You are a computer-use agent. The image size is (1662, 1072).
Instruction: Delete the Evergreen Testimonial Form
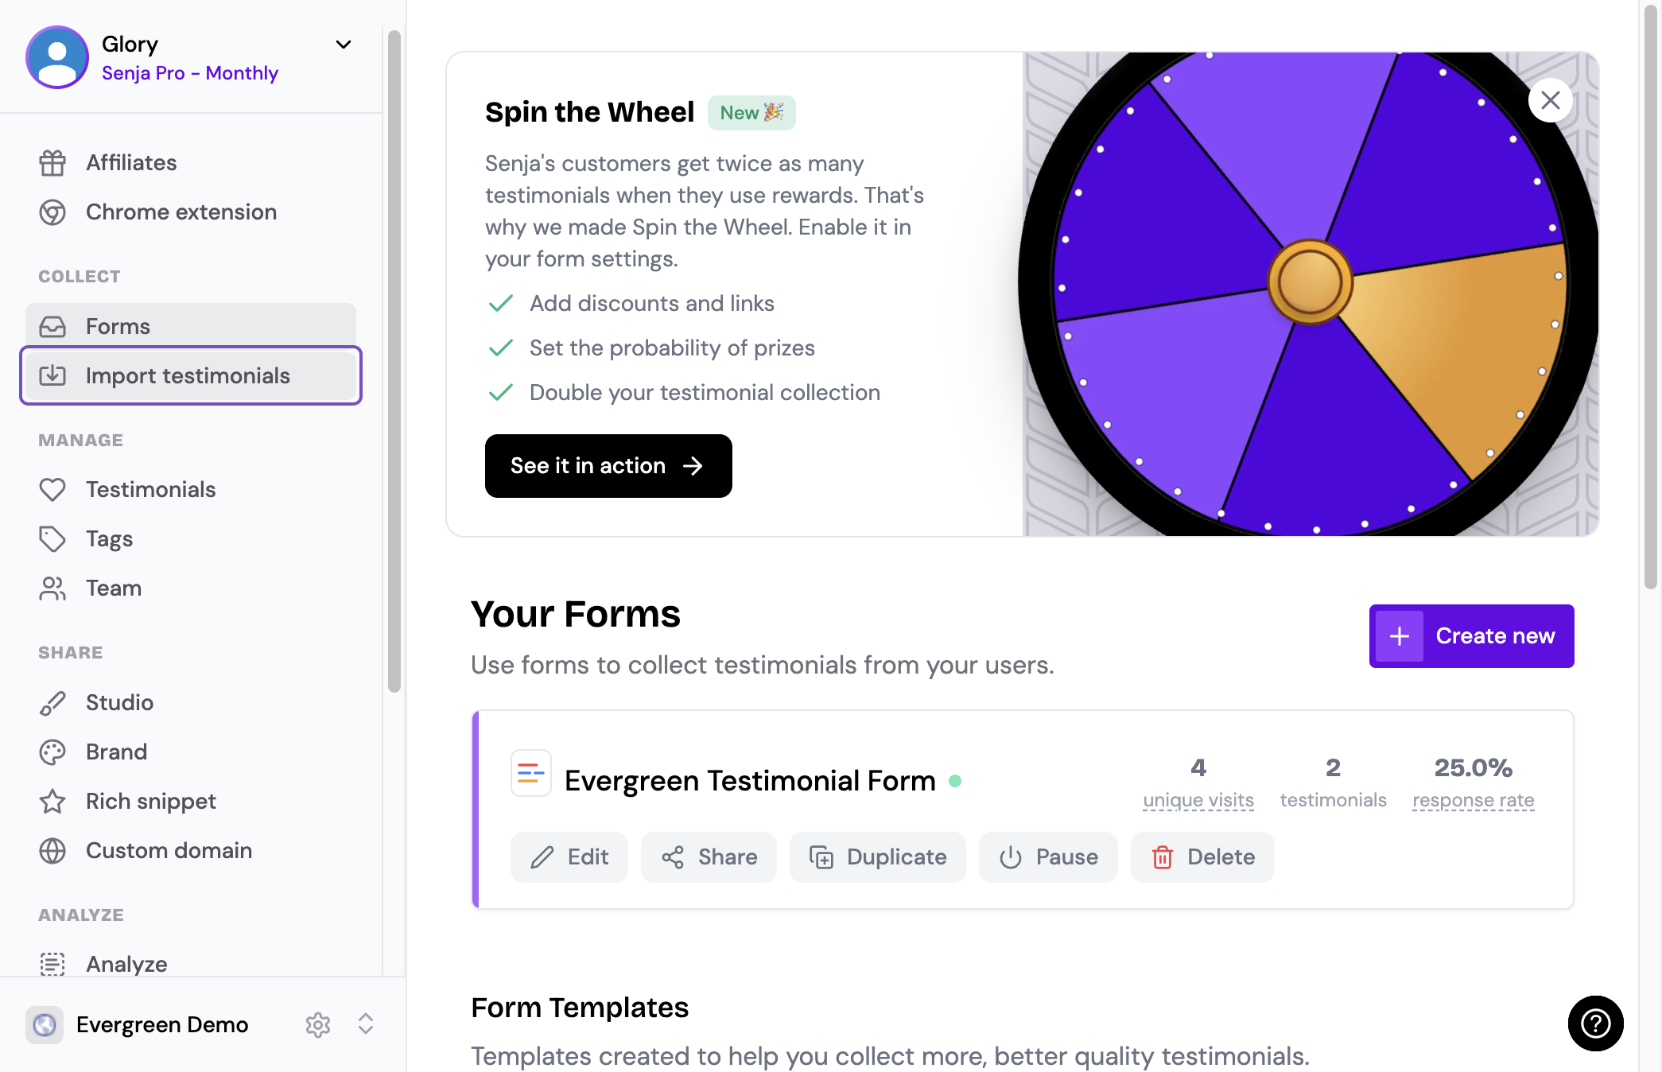[1202, 857]
